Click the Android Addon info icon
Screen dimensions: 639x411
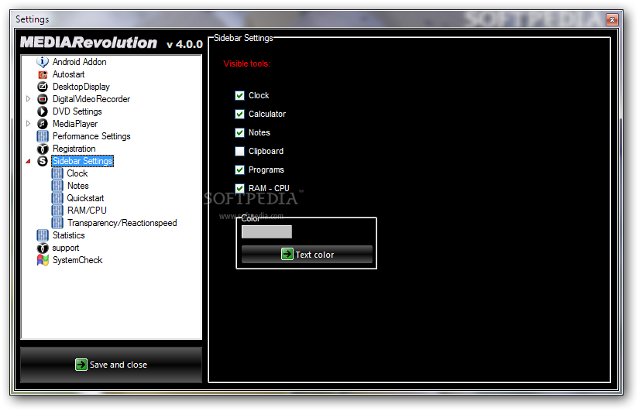point(43,62)
